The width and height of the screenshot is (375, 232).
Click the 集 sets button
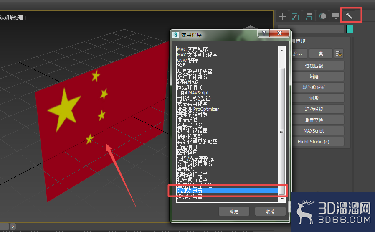click(x=321, y=54)
